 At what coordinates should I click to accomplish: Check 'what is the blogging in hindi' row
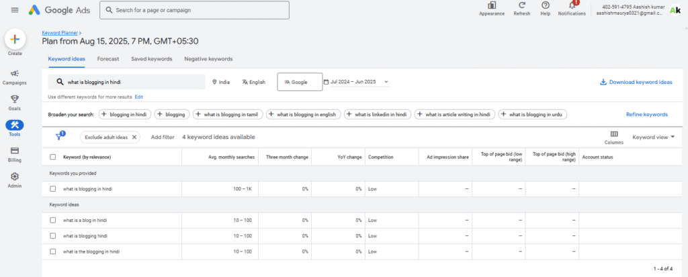pos(52,252)
